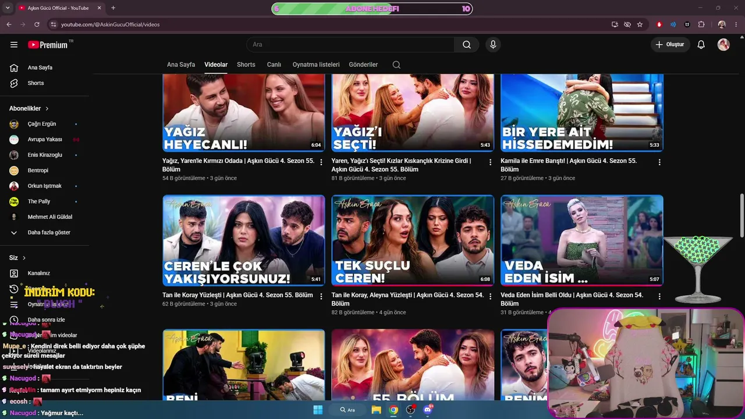Open options for Veda Eden İsim Belli Oldu

pos(659,296)
